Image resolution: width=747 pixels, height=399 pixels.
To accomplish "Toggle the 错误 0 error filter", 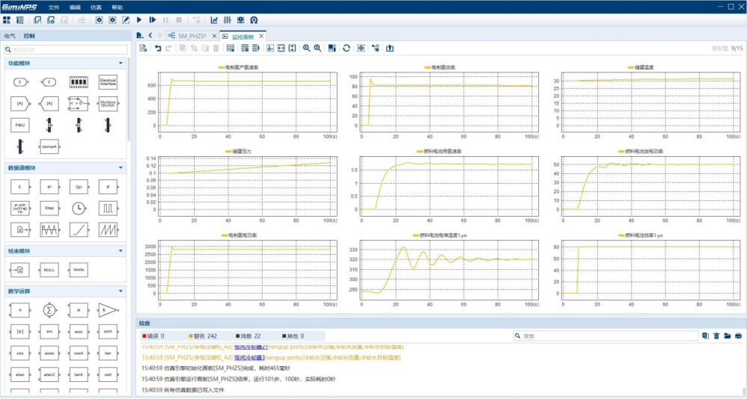I will (153, 336).
